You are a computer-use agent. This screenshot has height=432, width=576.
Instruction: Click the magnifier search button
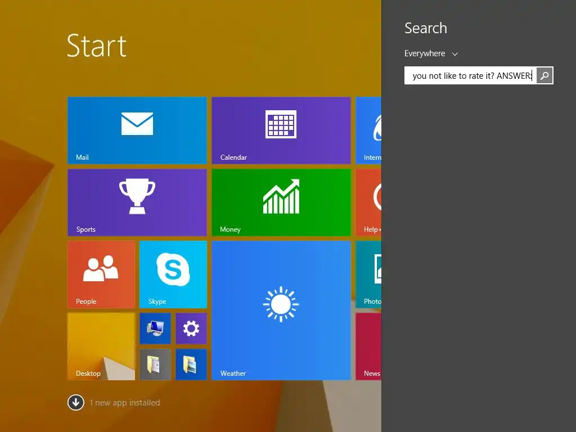click(544, 76)
